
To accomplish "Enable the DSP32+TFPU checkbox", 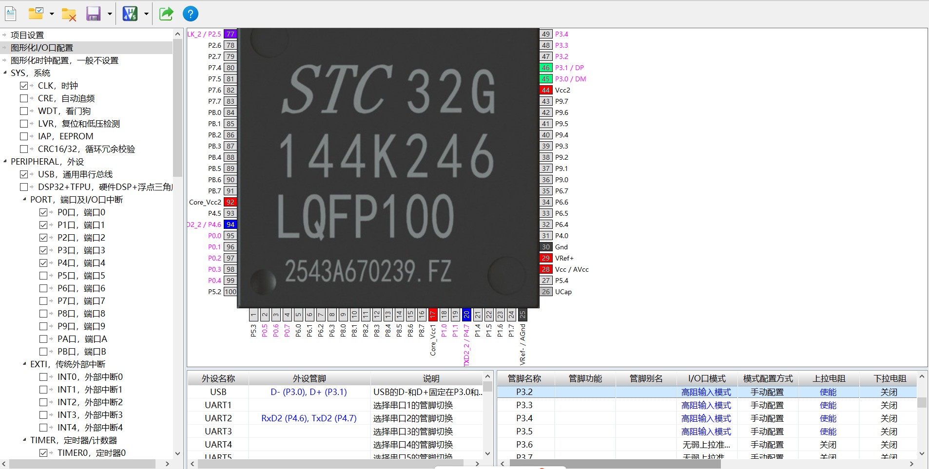I will coord(24,187).
